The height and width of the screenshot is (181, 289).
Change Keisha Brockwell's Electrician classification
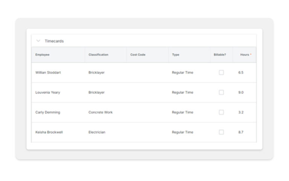(x=97, y=132)
